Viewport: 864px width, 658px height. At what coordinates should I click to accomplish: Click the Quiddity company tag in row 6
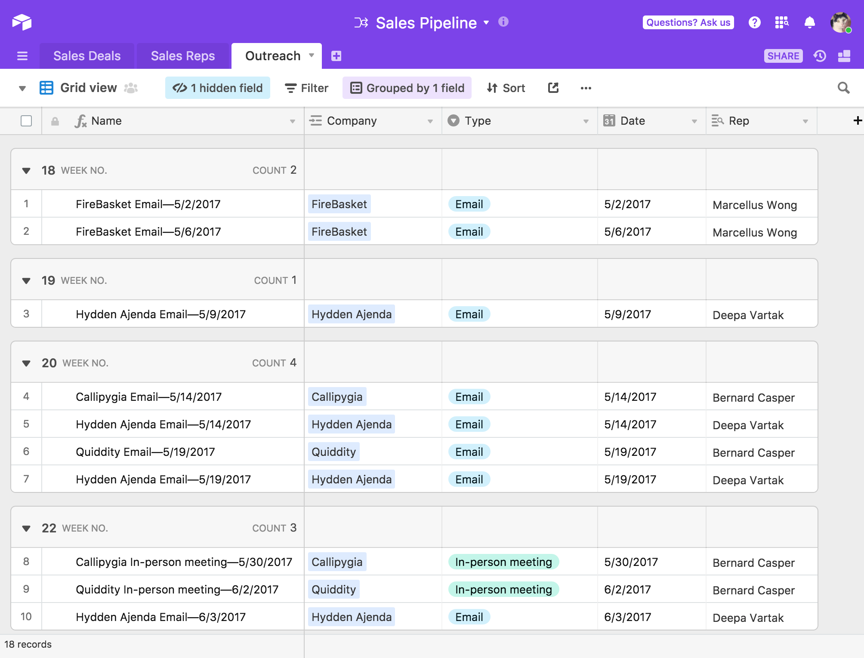(333, 452)
